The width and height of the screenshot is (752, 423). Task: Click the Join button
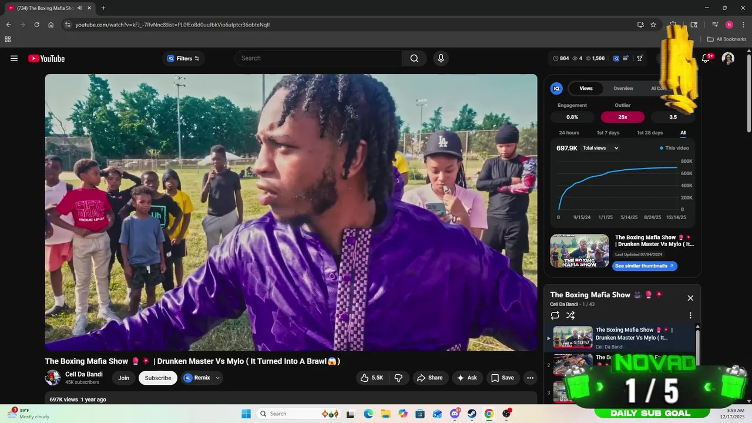(x=123, y=378)
